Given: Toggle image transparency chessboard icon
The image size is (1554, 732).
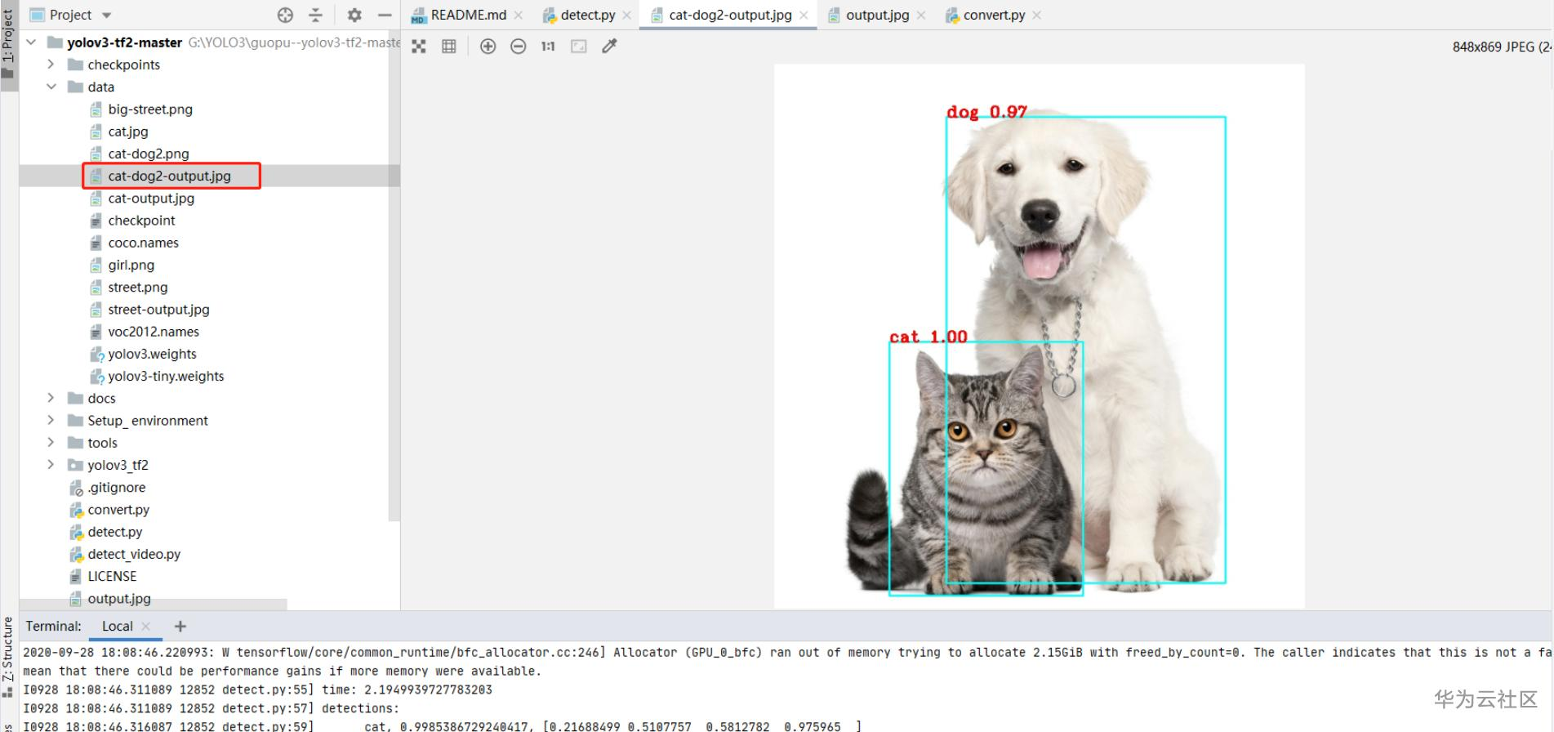Looking at the screenshot, I should 419,47.
